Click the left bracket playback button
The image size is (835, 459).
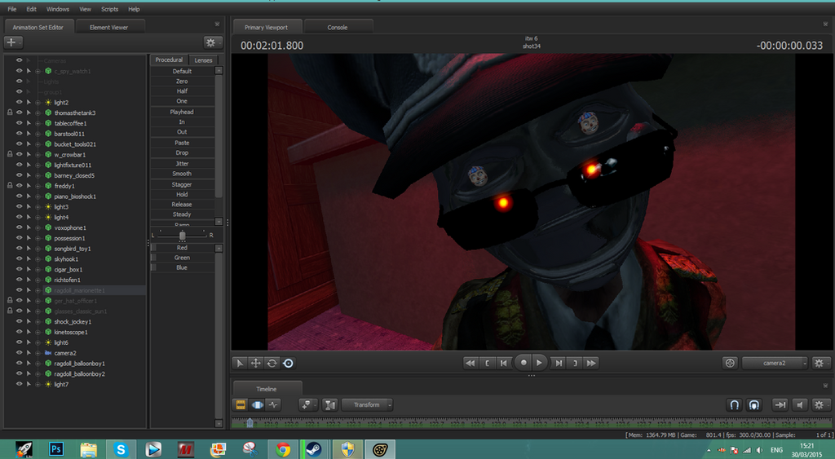pyautogui.click(x=488, y=363)
